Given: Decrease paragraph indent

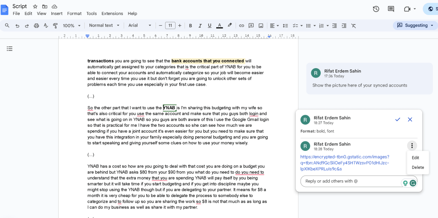Looking at the screenshot, I should point(334,26).
